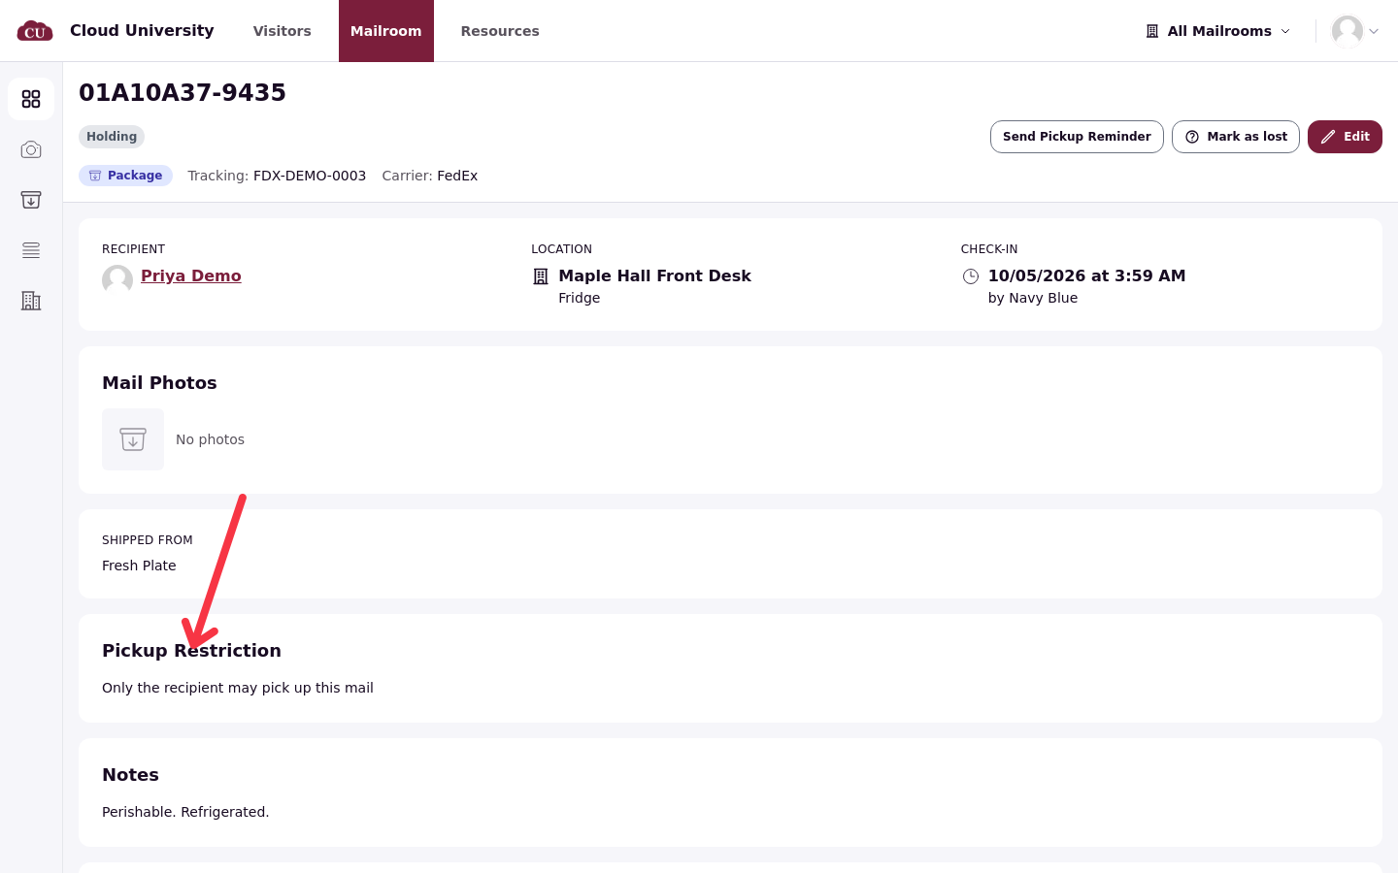The height and width of the screenshot is (873, 1398).
Task: Click the 'by Navy Blue' text
Action: pos(1033,298)
